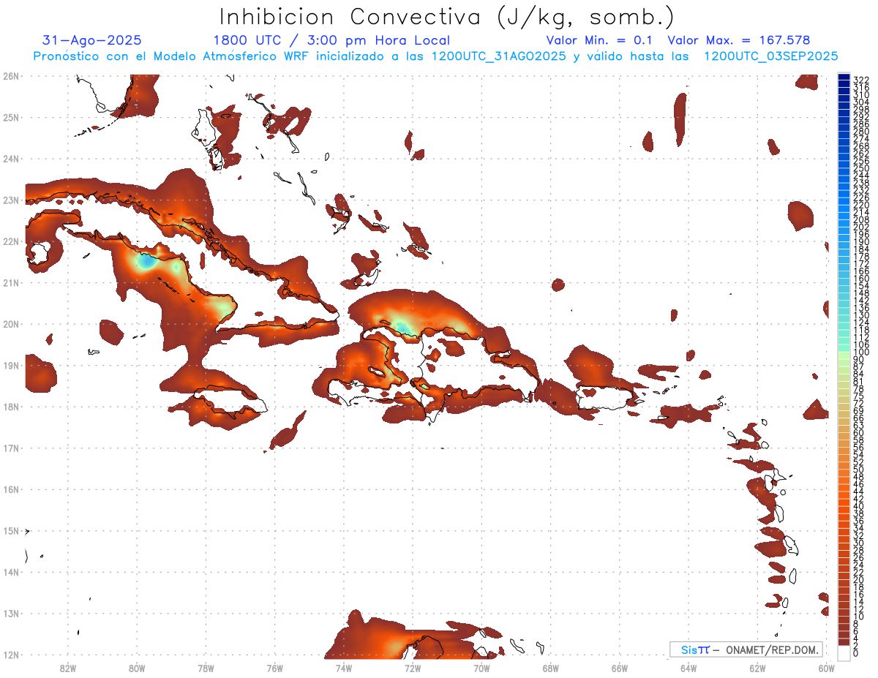This screenshot has width=878, height=678.
Task: Click the '82W' longitude label
Action: pyautogui.click(x=67, y=668)
